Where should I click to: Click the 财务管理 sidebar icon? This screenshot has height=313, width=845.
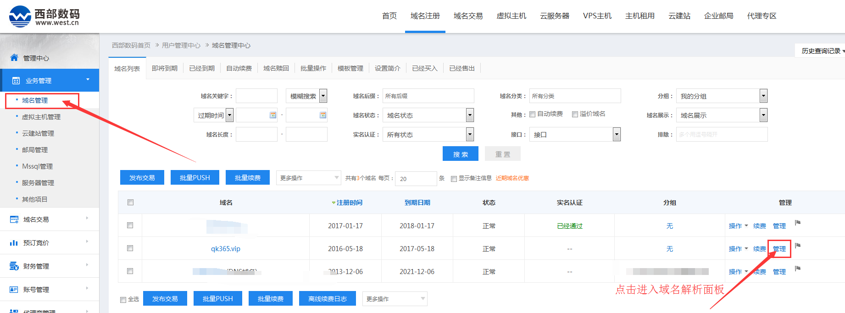pyautogui.click(x=14, y=266)
